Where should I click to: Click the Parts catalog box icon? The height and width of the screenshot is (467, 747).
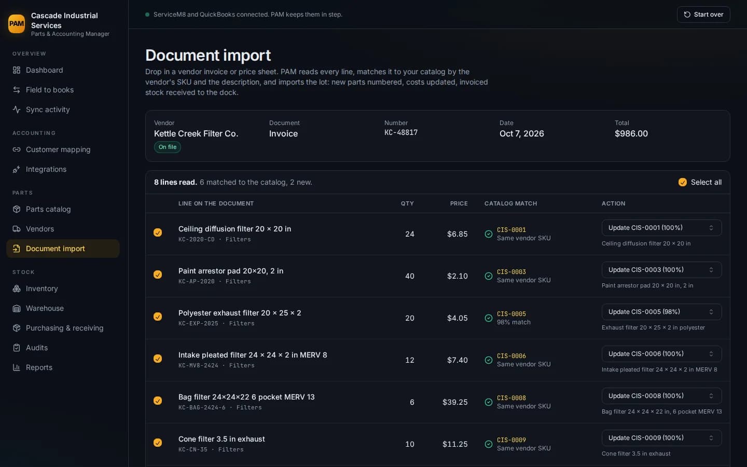17,209
